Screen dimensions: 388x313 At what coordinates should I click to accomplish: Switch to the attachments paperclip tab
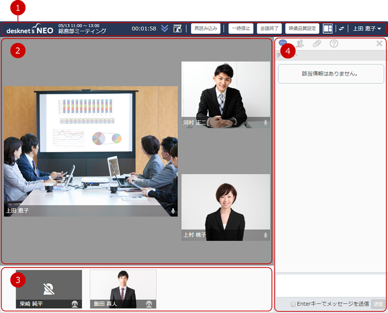tap(316, 43)
